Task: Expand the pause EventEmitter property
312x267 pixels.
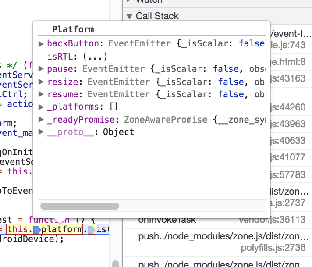Action: point(41,69)
